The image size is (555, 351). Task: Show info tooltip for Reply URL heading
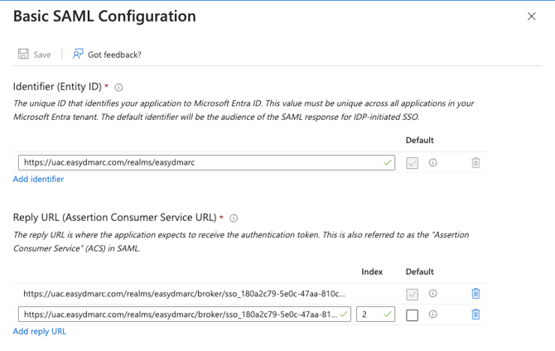(x=234, y=219)
